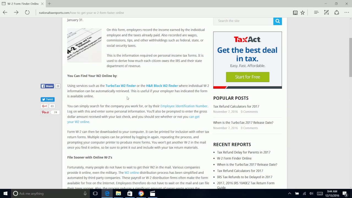Show hidden system tray icons
Screen dimensions: 352x198
point(290,193)
